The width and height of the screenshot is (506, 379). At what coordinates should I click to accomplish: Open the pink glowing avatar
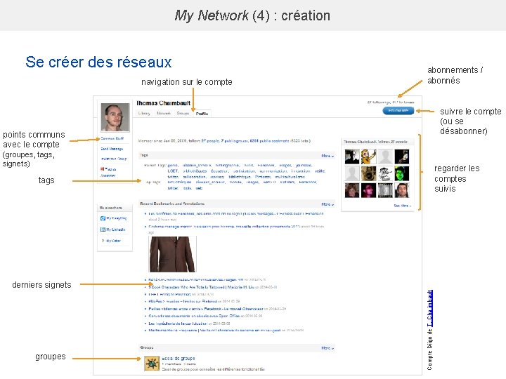[x=368, y=190]
